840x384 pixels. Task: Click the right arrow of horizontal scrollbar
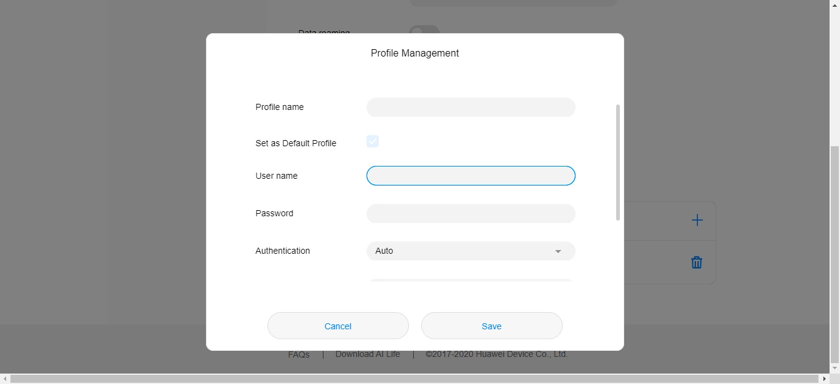(x=825, y=379)
